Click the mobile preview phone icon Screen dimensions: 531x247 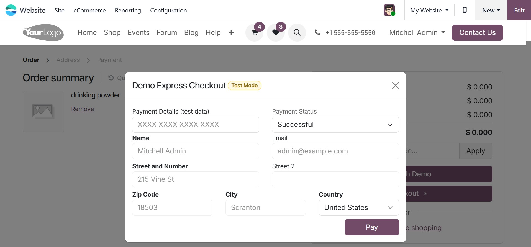(465, 10)
